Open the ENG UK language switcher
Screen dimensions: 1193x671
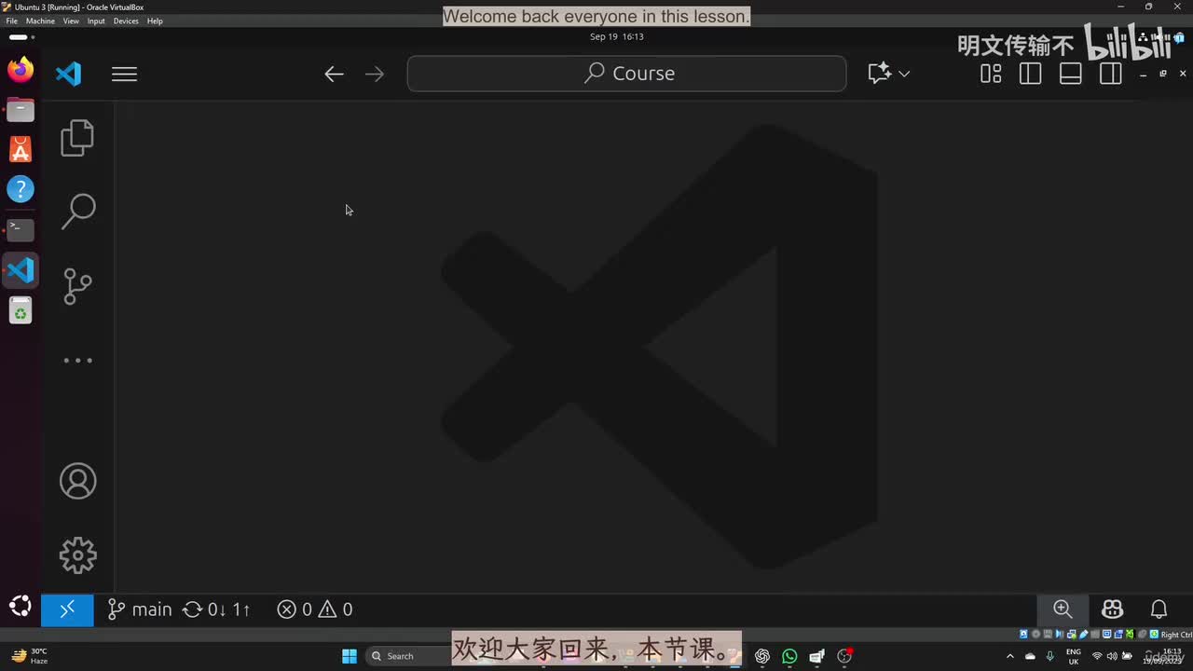click(x=1074, y=656)
